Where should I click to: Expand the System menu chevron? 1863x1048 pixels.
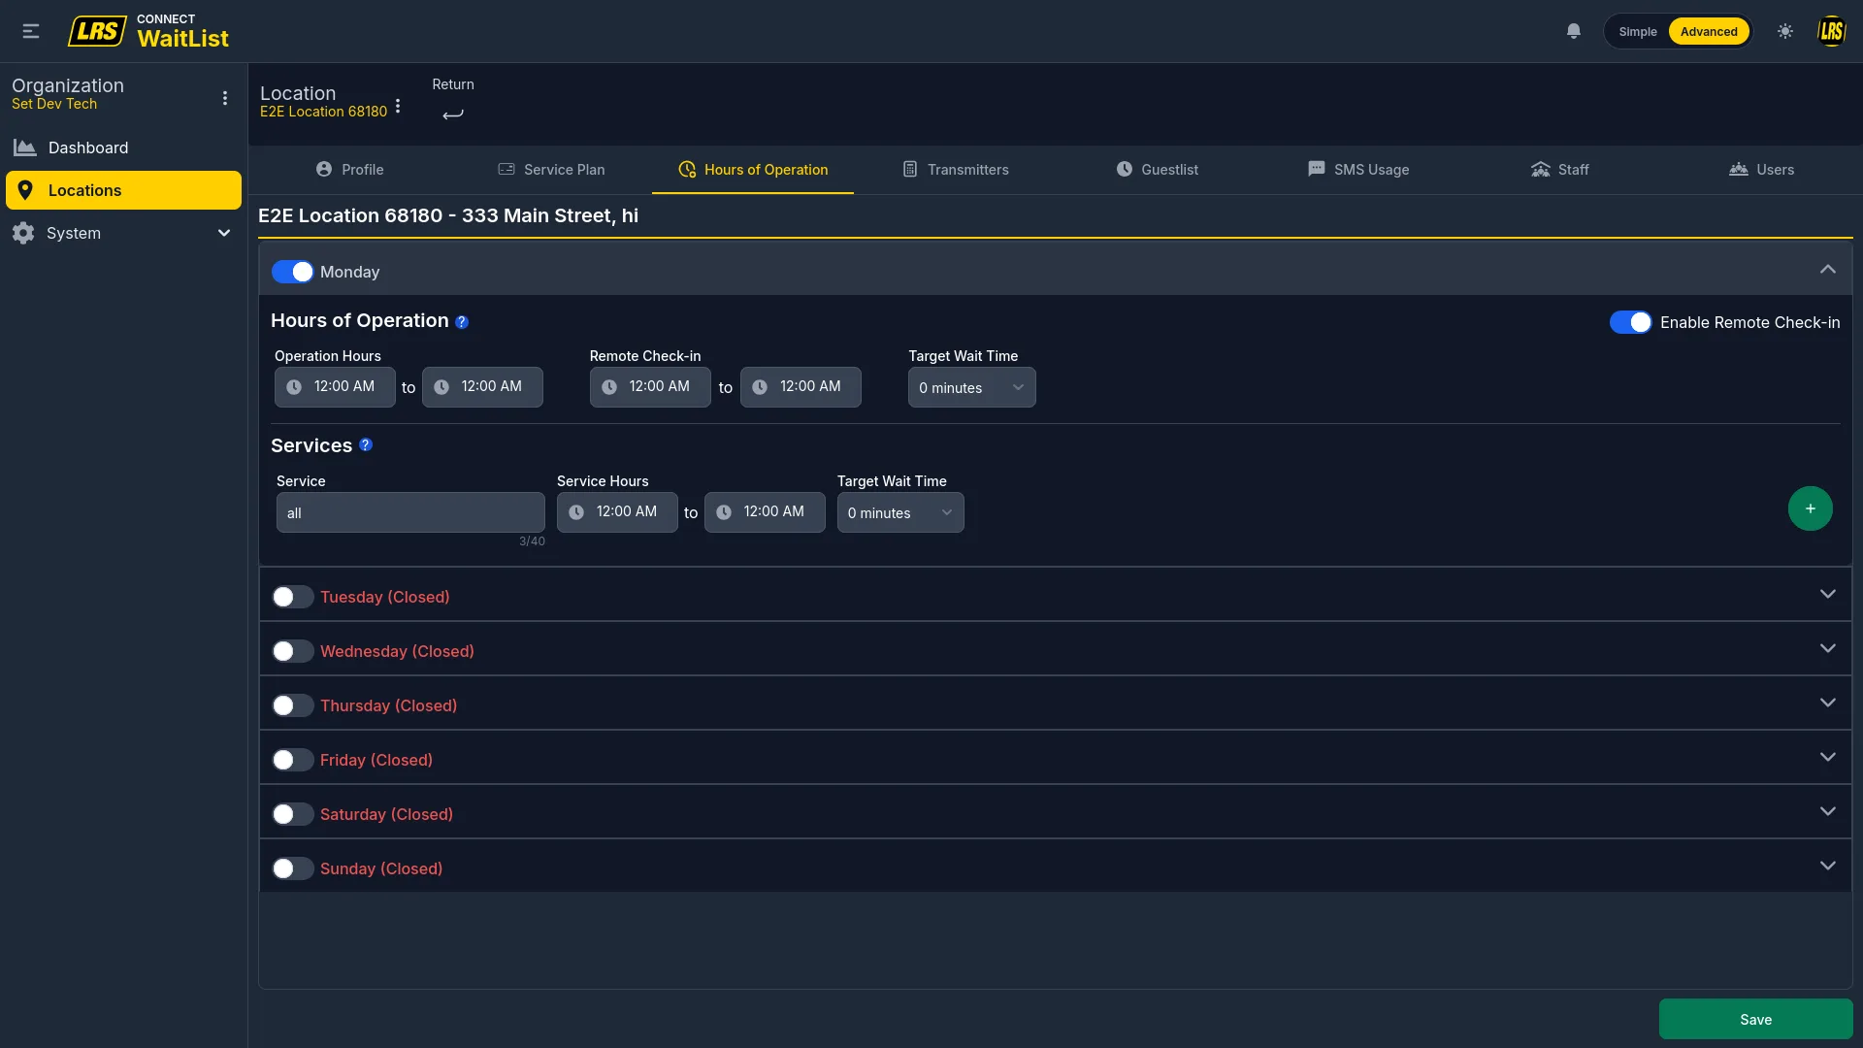coord(224,233)
